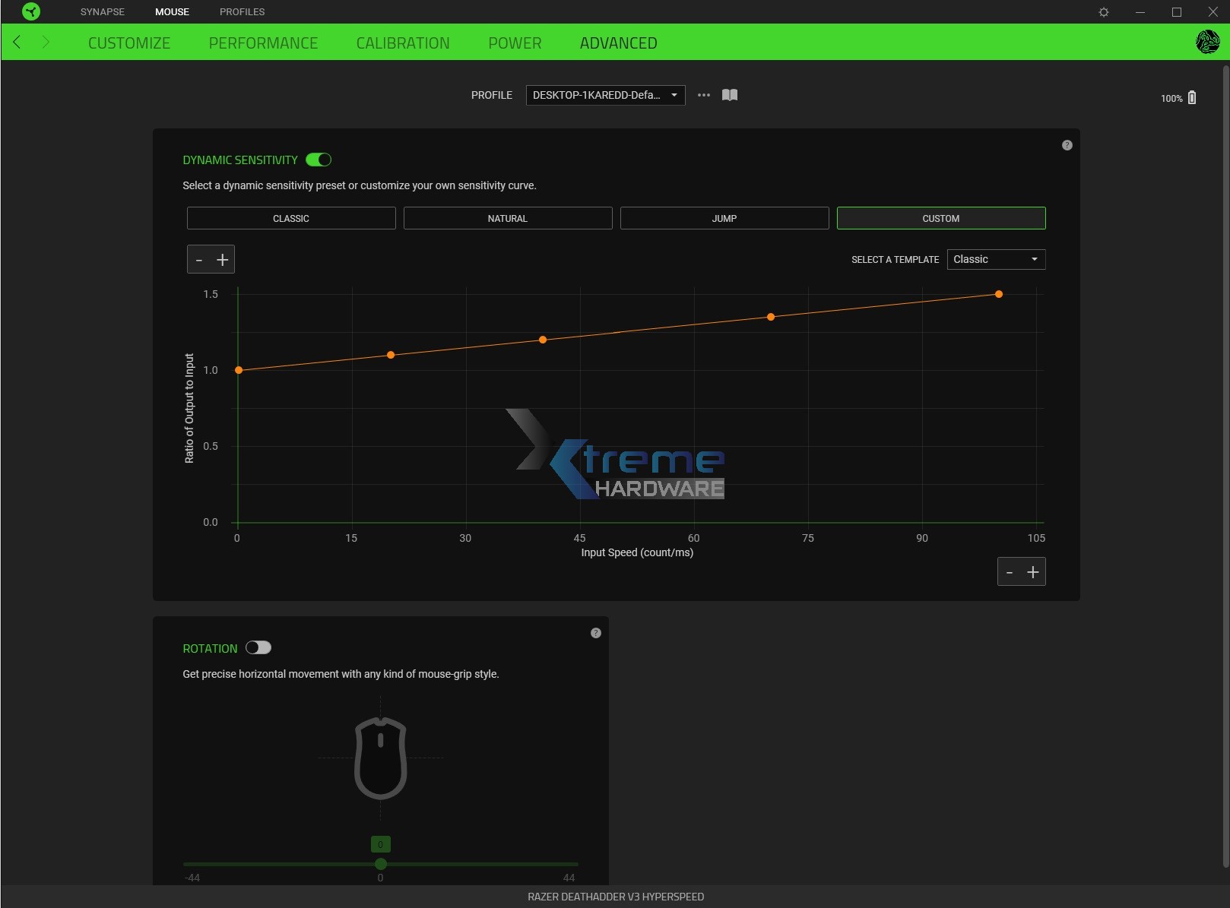1230x908 pixels.
Task: Open Dynamic Sensitivity help question mark
Action: coord(1066,144)
